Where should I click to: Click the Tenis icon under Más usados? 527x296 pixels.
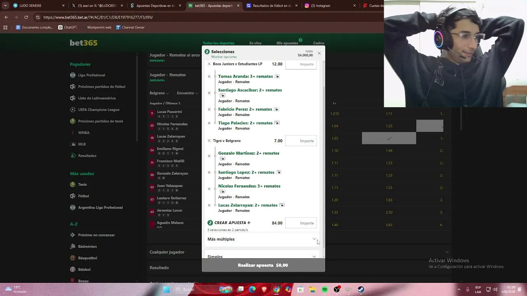coord(73,185)
